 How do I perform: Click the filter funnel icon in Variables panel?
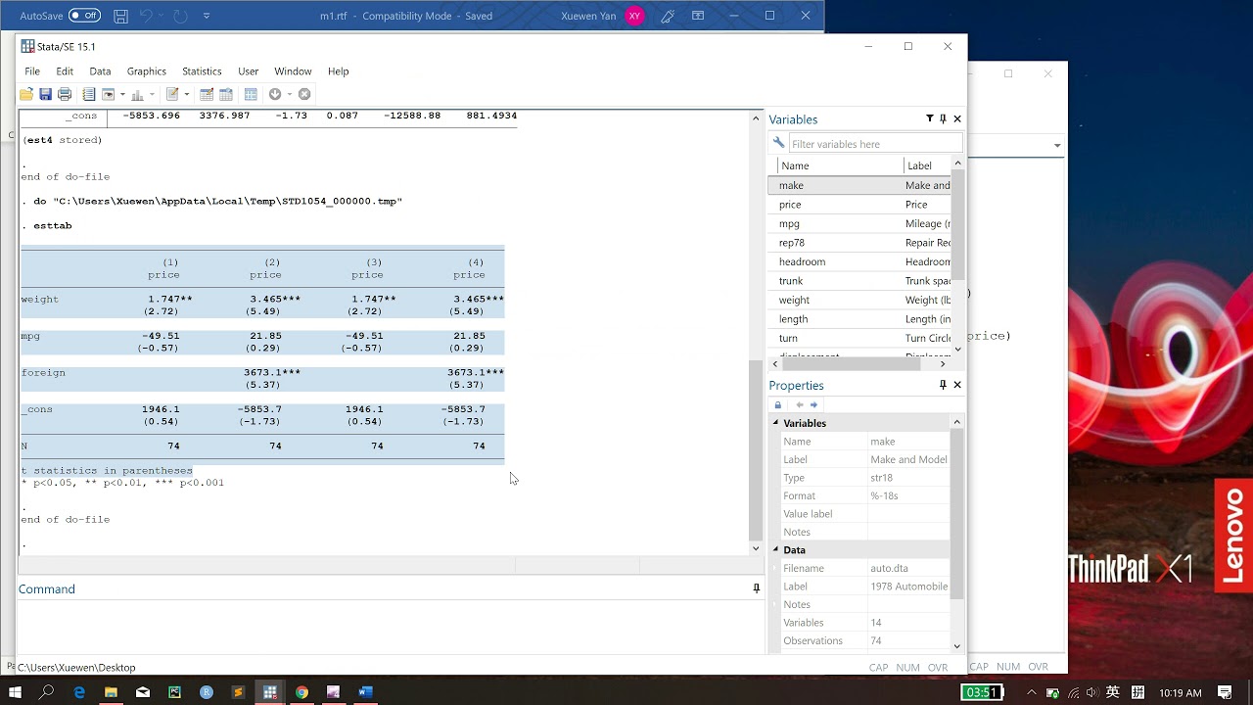[930, 118]
